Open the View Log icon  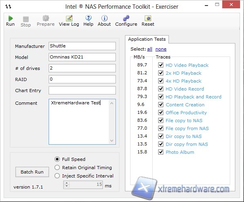point(69,18)
